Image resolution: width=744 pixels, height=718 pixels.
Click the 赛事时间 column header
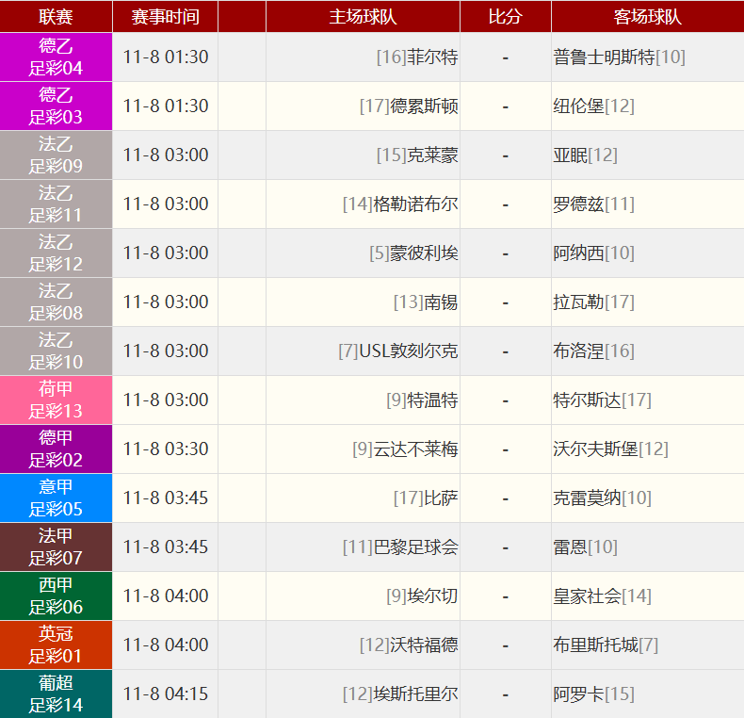click(165, 17)
